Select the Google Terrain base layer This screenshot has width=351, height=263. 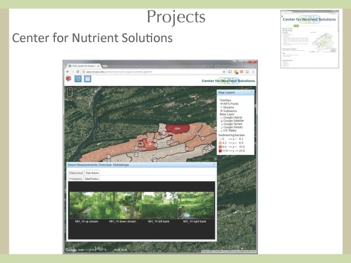click(222, 124)
